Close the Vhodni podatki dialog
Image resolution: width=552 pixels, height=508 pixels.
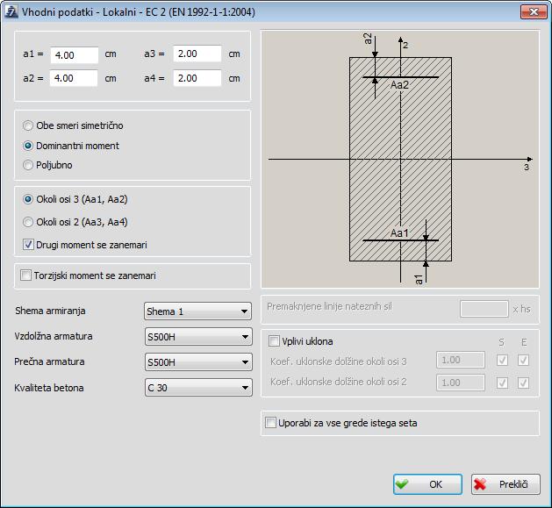(534, 12)
